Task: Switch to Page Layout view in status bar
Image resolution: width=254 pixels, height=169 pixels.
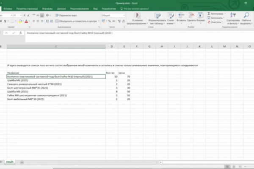Action: coord(234,166)
